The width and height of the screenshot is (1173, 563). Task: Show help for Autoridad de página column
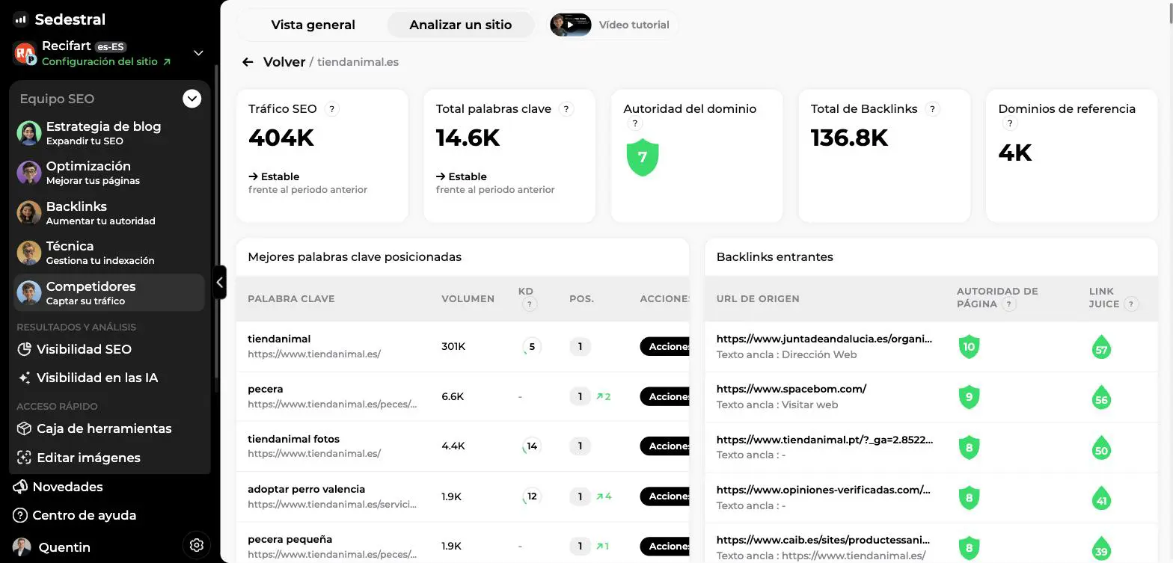click(x=1009, y=304)
